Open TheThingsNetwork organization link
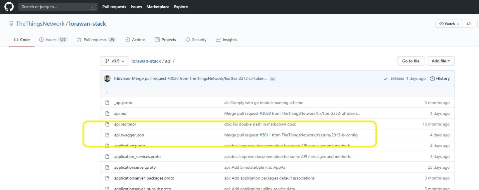This screenshot has width=479, height=190. (40, 24)
